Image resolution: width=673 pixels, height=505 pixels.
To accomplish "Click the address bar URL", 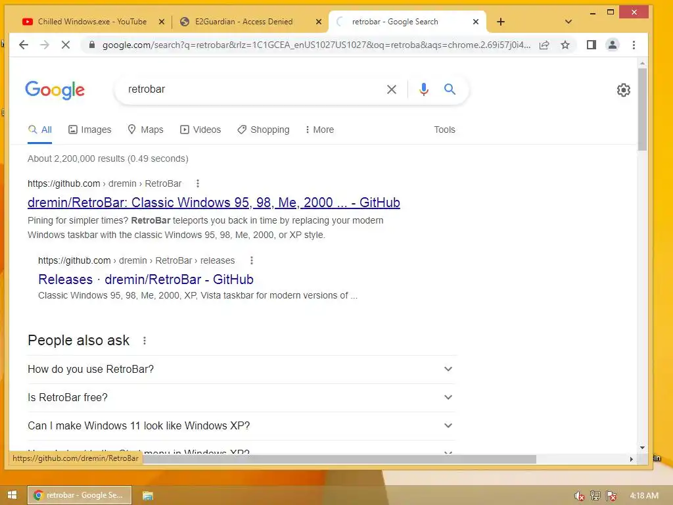I will [x=316, y=45].
